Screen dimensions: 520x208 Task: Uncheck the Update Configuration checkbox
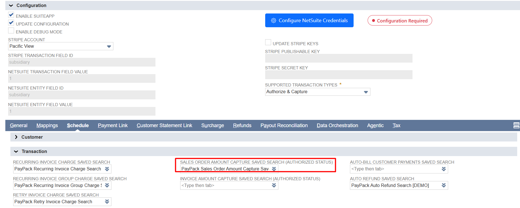click(11, 23)
